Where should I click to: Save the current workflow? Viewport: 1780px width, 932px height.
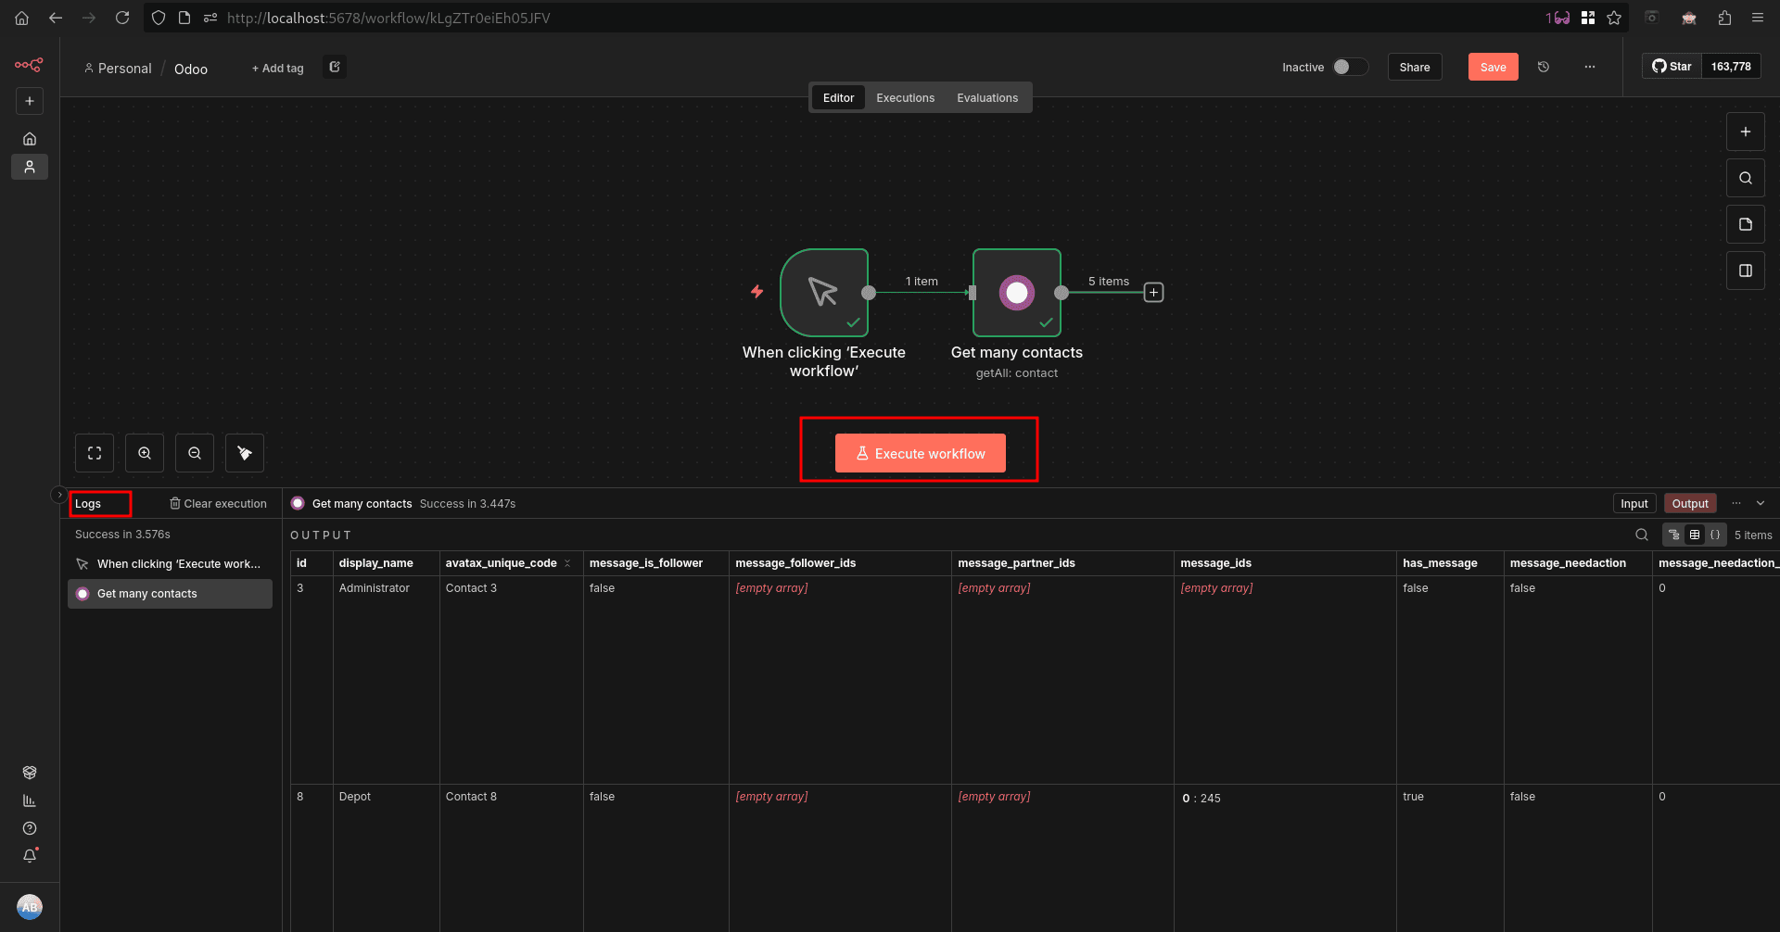(1493, 67)
